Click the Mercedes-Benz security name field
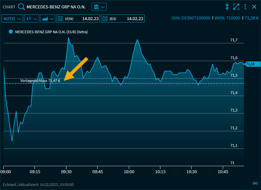The width and height of the screenshot is (261, 190). [56, 7]
